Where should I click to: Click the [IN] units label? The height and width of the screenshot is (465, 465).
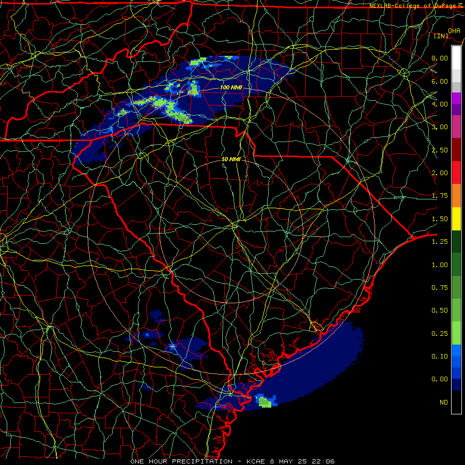pos(441,36)
